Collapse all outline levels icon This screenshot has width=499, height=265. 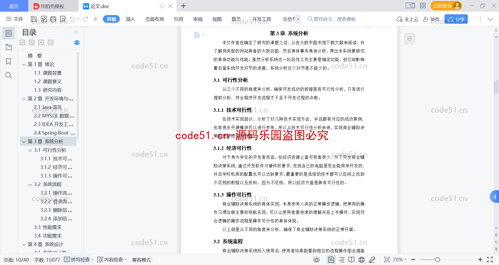click(23, 42)
